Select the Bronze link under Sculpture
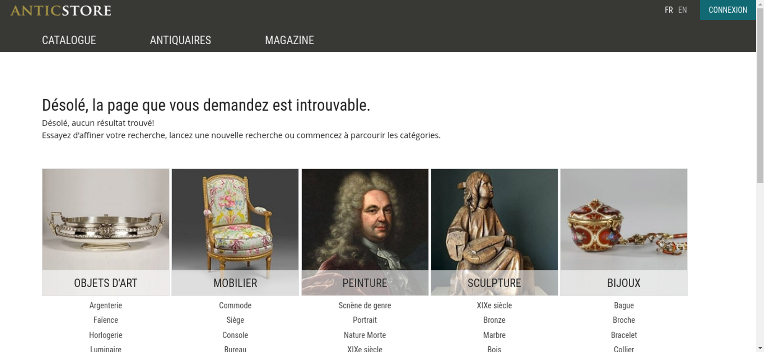Image resolution: width=764 pixels, height=352 pixels. [x=494, y=320]
